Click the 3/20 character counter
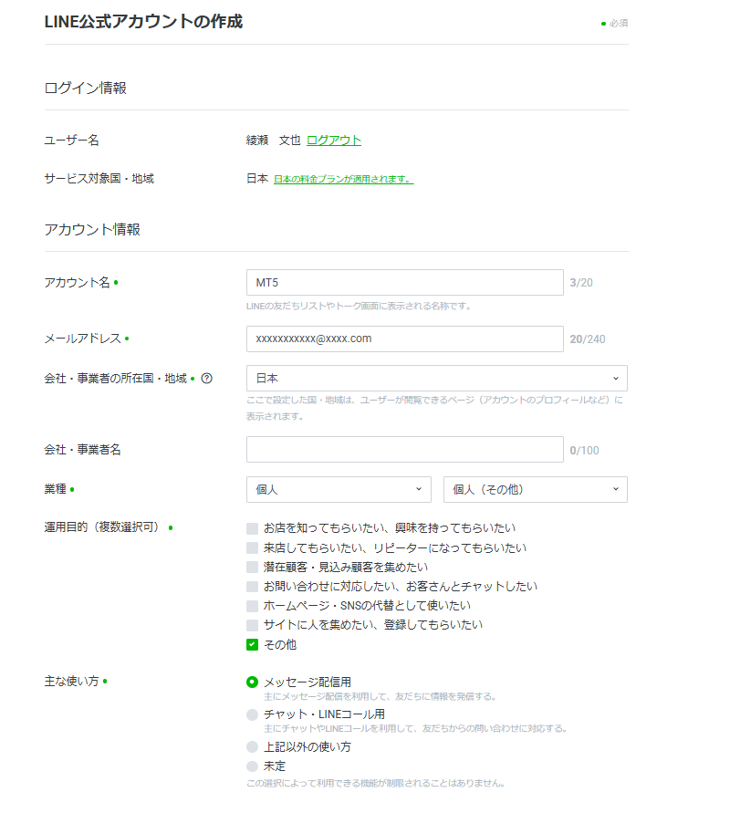The image size is (730, 813). tap(581, 283)
